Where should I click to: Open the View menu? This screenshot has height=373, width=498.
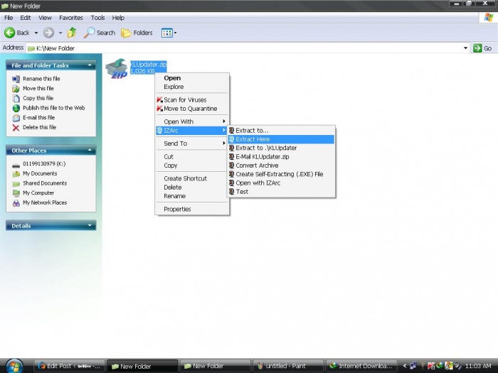45,18
